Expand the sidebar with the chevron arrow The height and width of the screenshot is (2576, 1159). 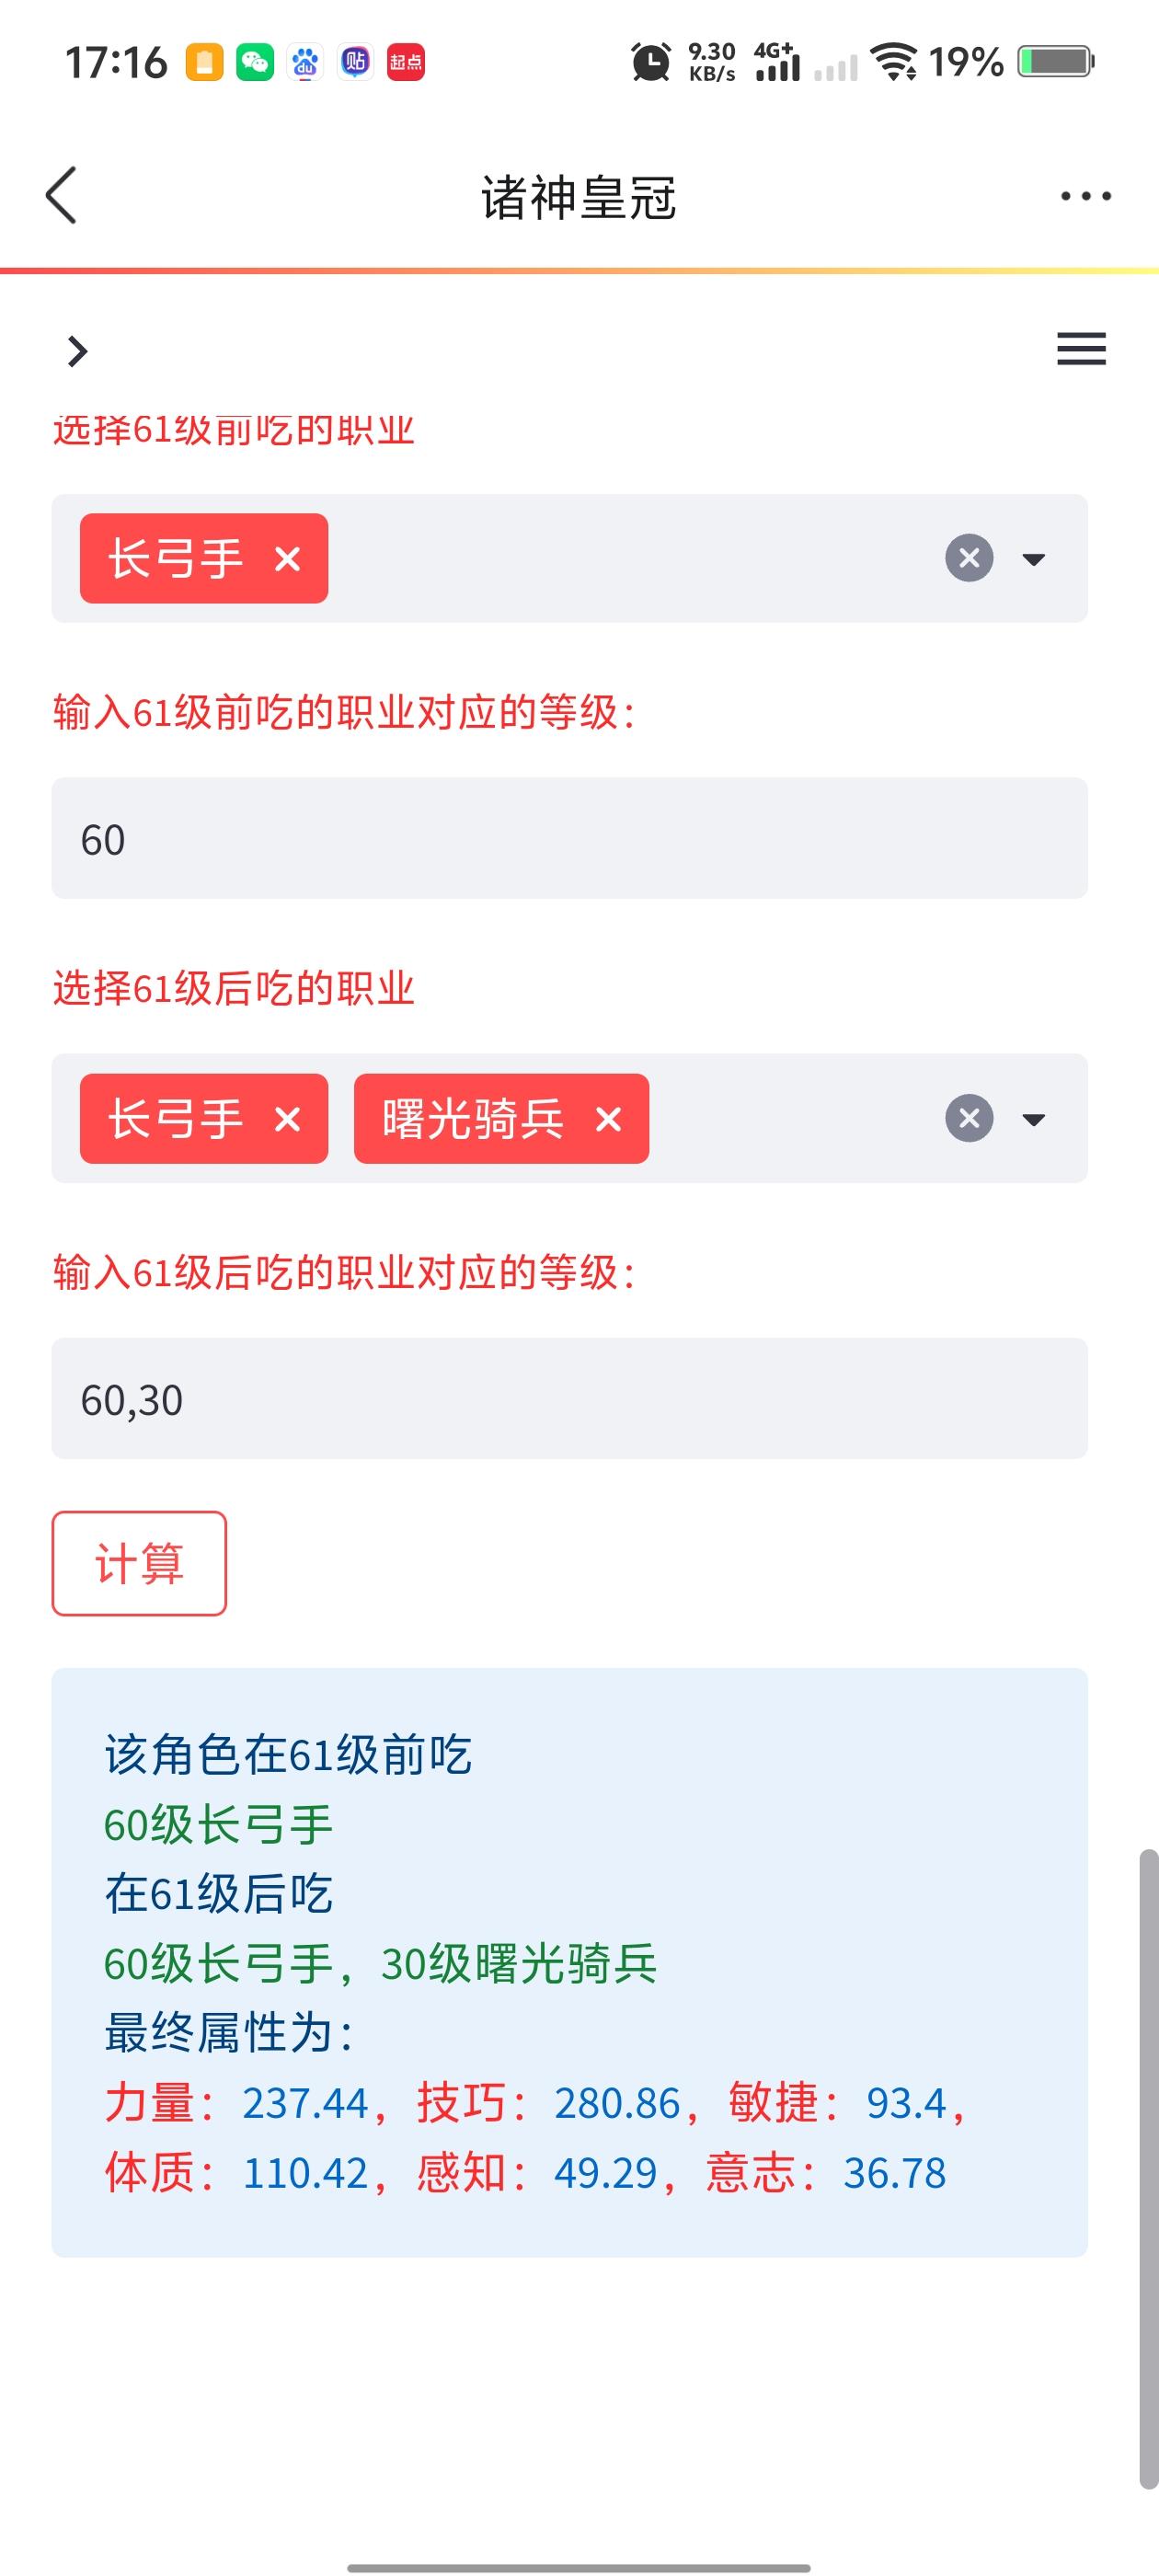(77, 351)
